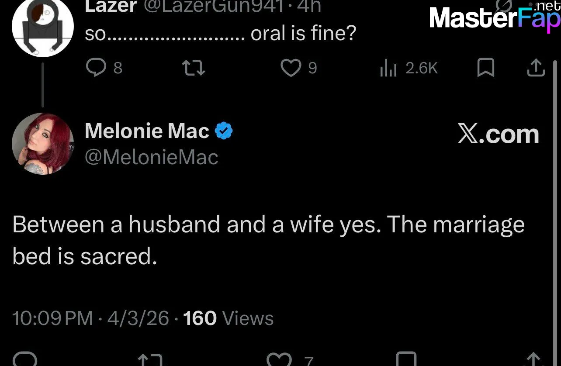Click the 10:09 PM timestamp
Viewport: 561px width, 366px height.
click(x=52, y=318)
